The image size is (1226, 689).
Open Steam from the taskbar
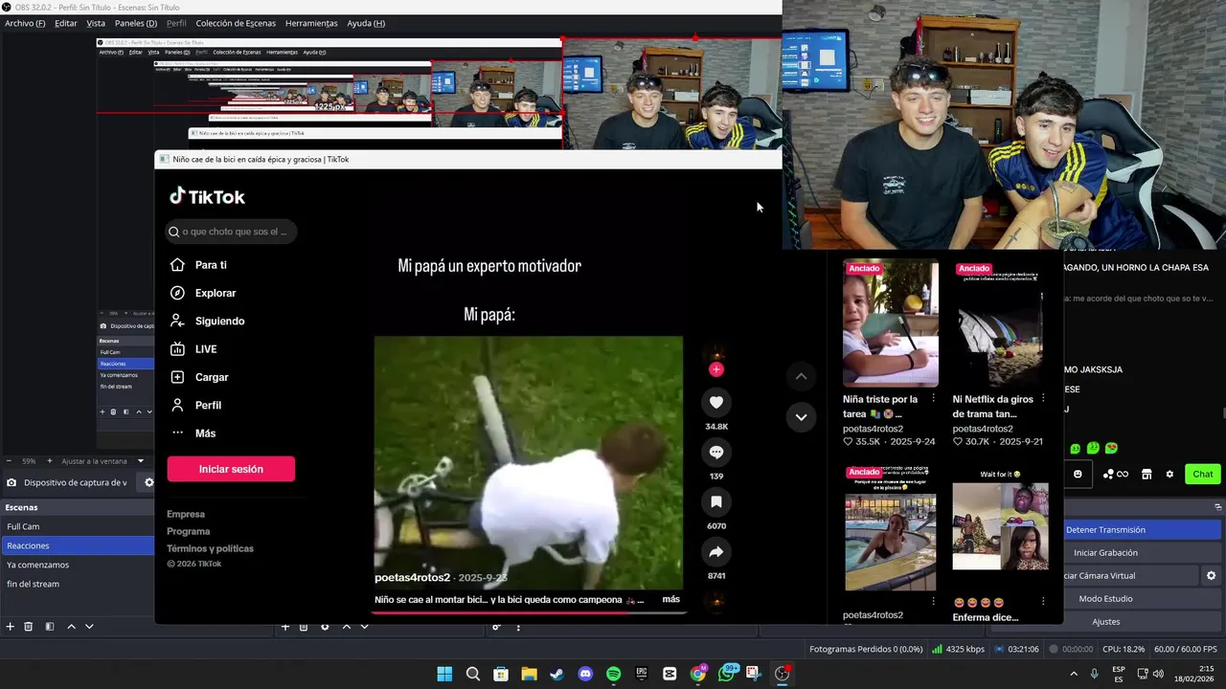click(556, 674)
